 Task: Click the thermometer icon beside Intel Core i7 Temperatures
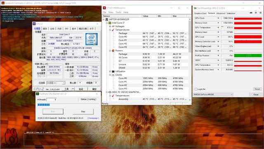tap(113, 30)
